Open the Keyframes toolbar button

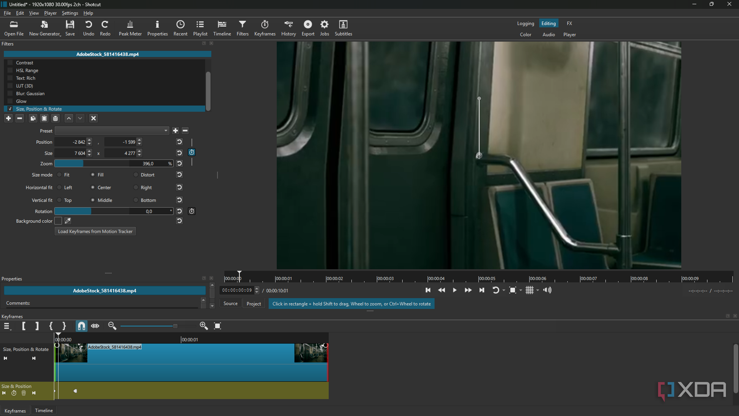[x=265, y=29]
